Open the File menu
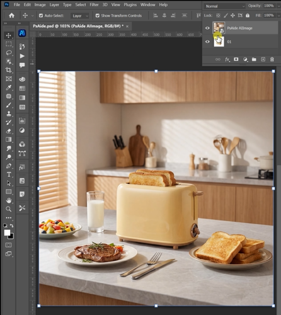The image size is (281, 315). pyautogui.click(x=17, y=4)
